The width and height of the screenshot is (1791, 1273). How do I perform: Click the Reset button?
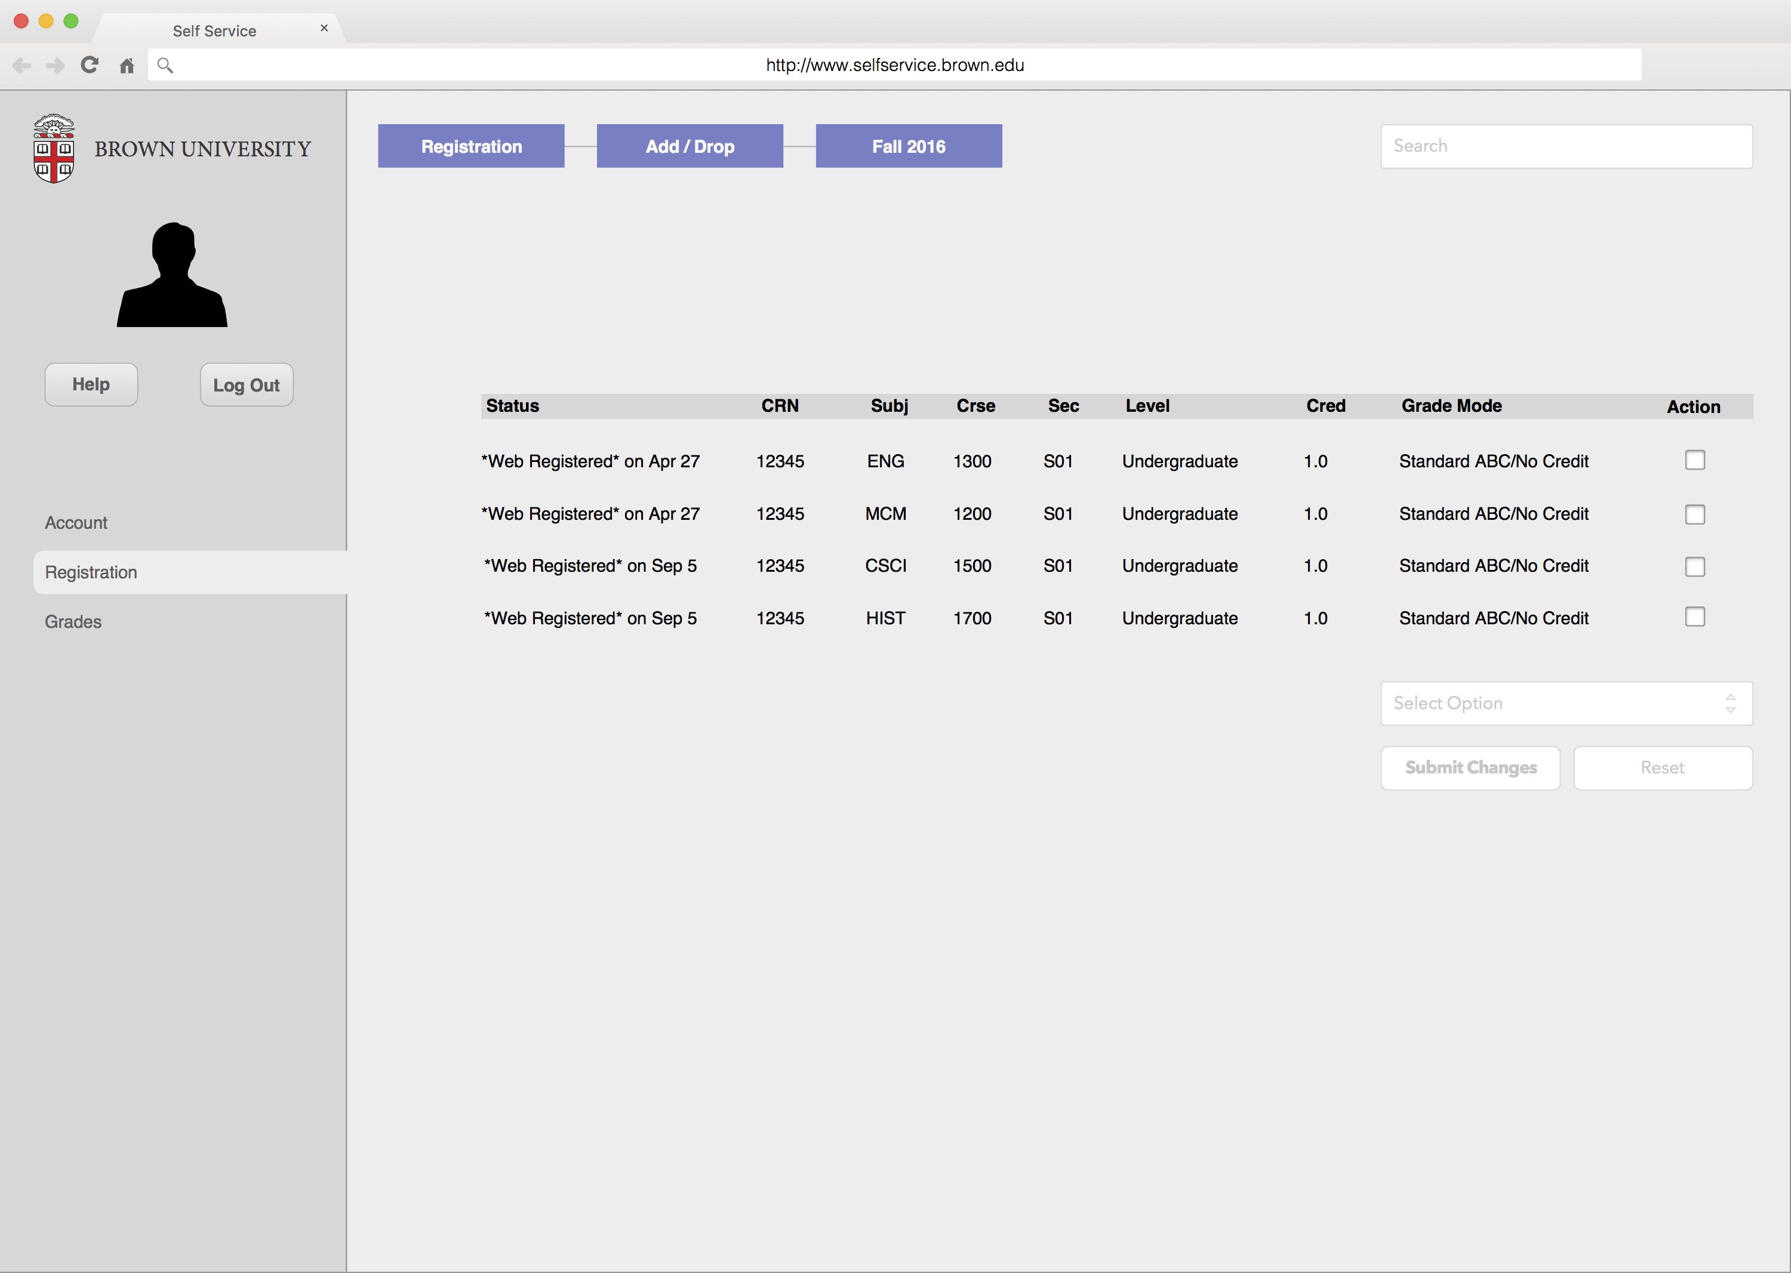pos(1663,768)
